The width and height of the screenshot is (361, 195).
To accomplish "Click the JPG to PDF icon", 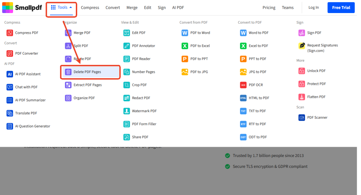I will point(243,72).
